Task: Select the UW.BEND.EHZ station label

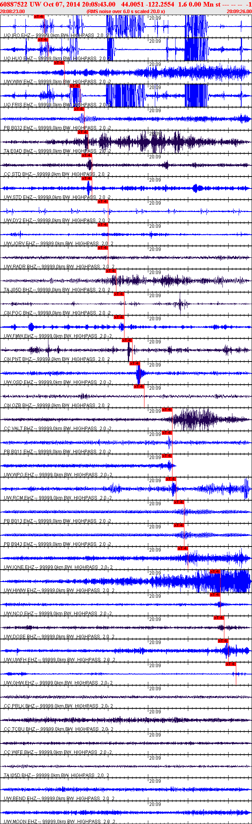Action: point(59,799)
